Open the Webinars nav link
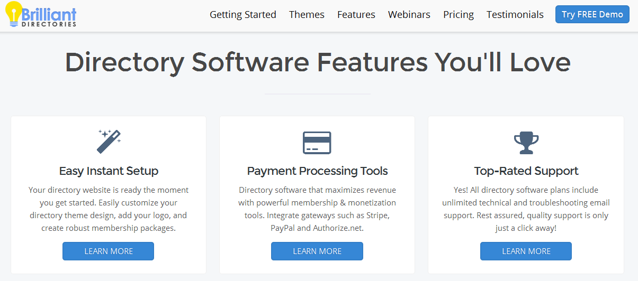Viewport: 638px width, 281px height. coord(409,15)
